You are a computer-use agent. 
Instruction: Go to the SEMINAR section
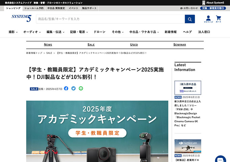(180, 45)
